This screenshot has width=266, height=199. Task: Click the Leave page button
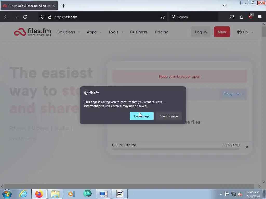[142, 116]
